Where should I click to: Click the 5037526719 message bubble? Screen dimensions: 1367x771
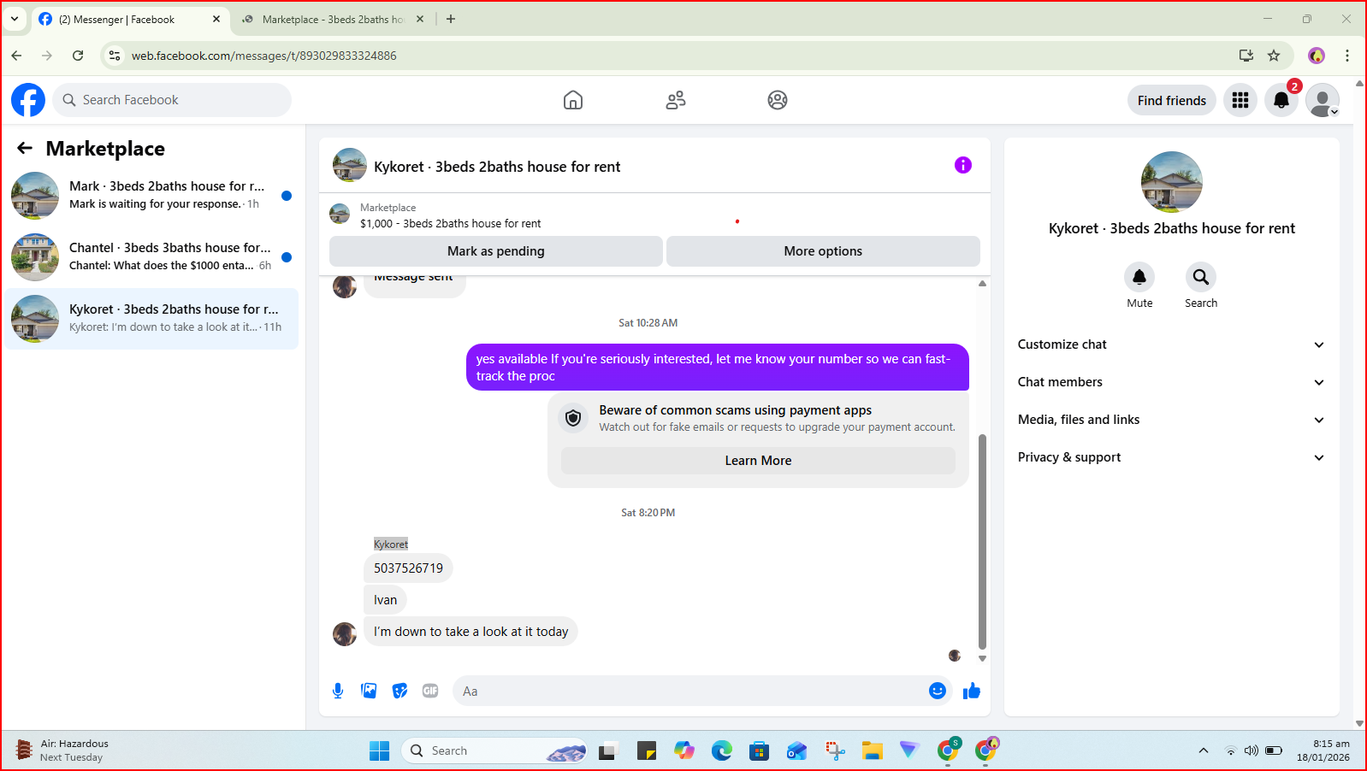[408, 568]
